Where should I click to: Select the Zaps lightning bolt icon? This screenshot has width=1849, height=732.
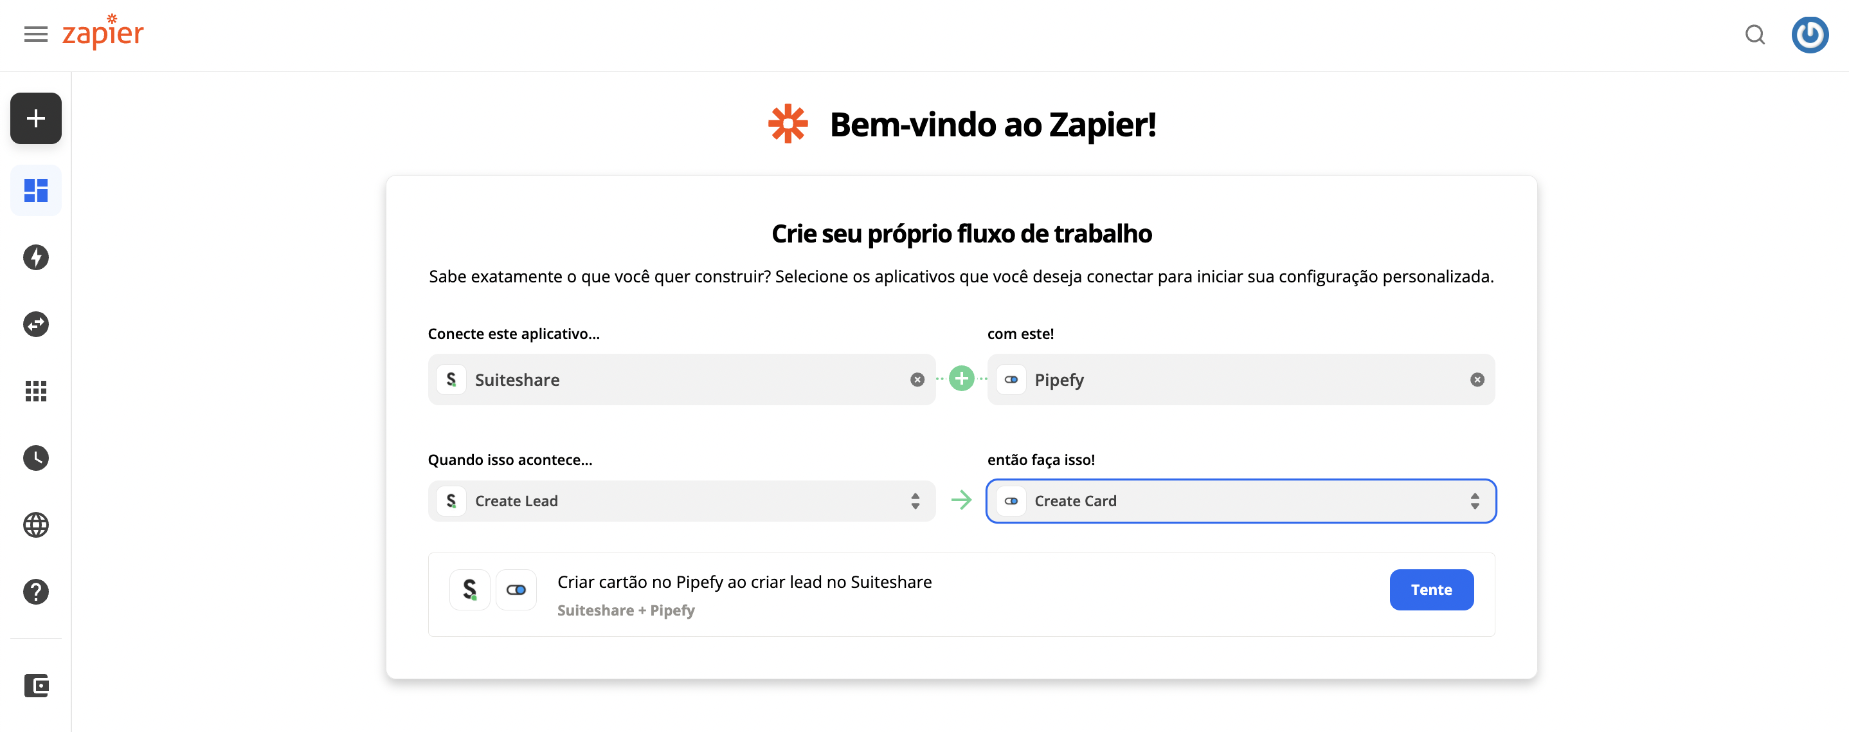(x=35, y=257)
